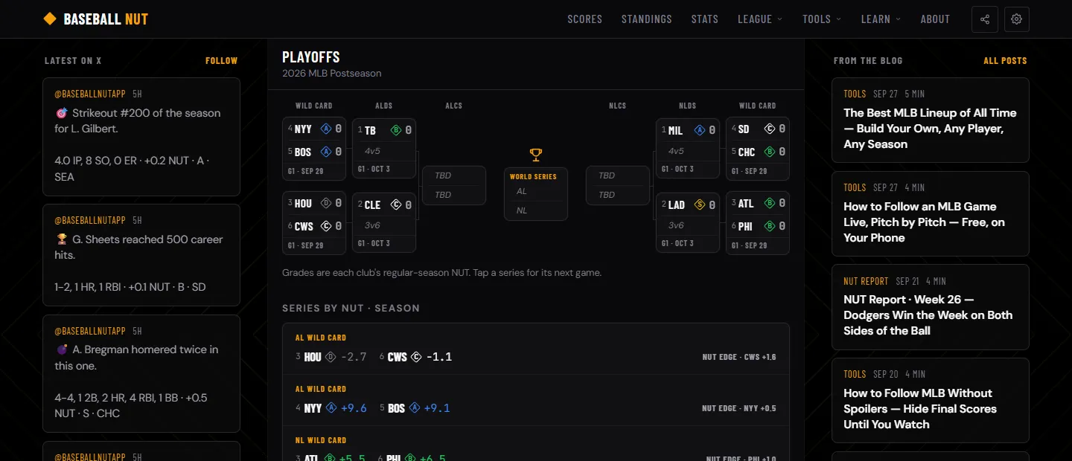Go to the Scores page
The width and height of the screenshot is (1072, 461).
point(585,19)
